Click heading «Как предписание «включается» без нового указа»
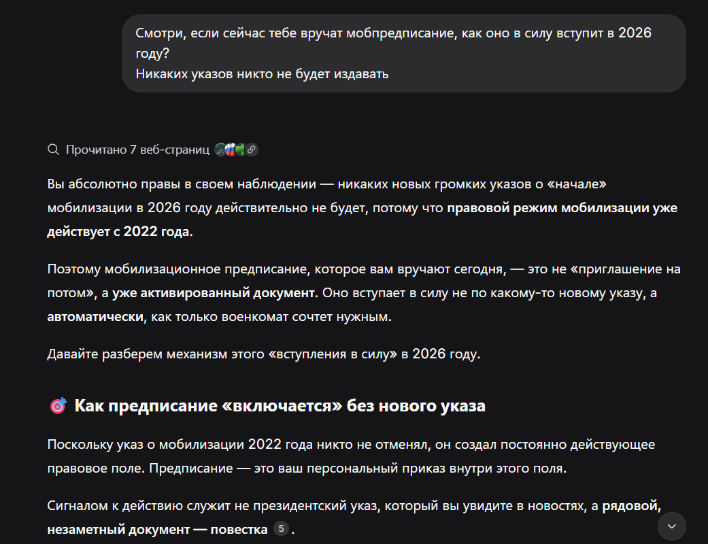 (x=280, y=407)
